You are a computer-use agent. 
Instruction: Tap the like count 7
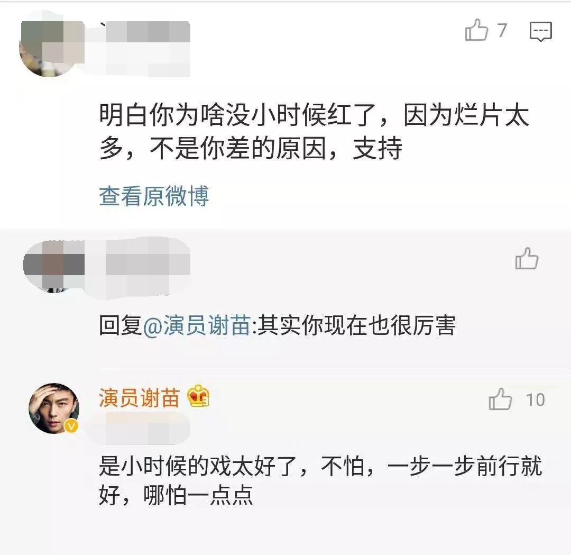[502, 30]
